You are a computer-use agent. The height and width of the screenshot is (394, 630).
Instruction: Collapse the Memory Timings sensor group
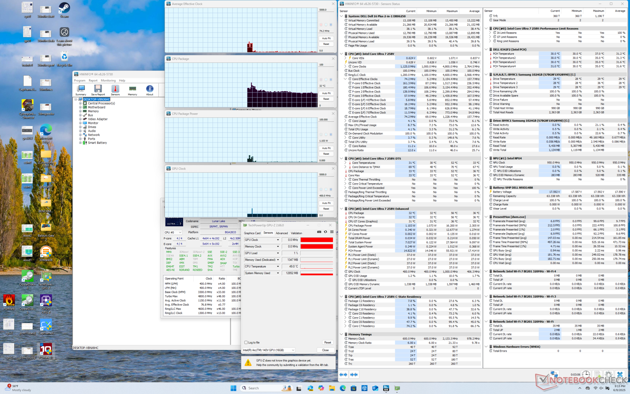[342, 335]
